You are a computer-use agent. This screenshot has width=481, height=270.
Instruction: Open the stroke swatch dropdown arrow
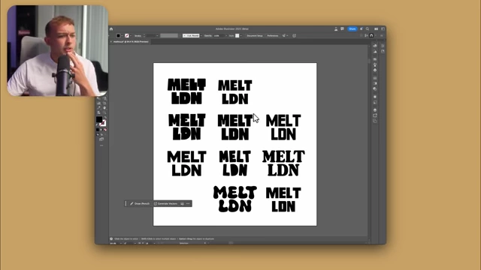tap(130, 36)
